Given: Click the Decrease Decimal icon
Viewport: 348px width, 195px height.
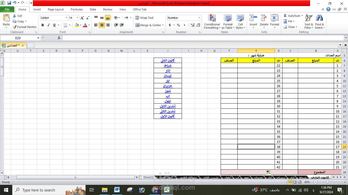Looking at the screenshot, I should pos(198,25).
